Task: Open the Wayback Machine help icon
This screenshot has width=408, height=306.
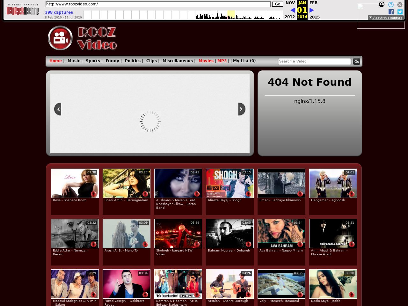Action: point(391,4)
